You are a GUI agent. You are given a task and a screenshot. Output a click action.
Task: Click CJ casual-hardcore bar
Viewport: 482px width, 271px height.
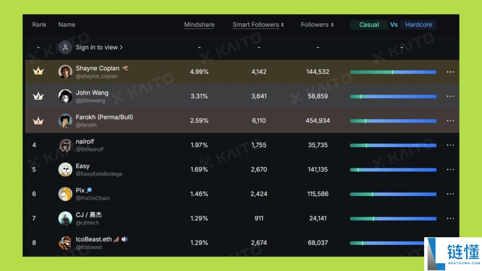(x=393, y=218)
